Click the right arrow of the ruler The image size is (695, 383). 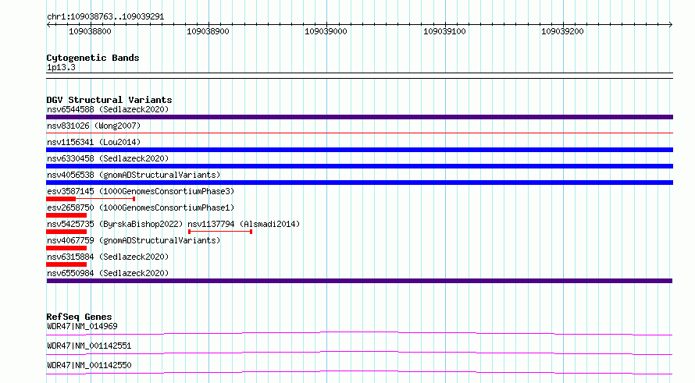[671, 25]
